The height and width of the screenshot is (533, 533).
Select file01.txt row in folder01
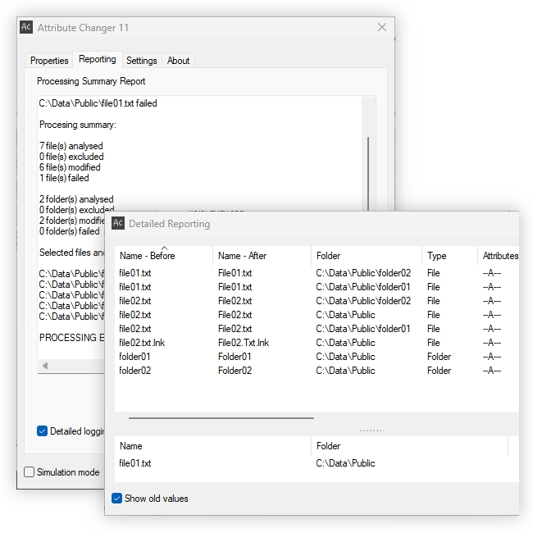pyautogui.click(x=317, y=287)
